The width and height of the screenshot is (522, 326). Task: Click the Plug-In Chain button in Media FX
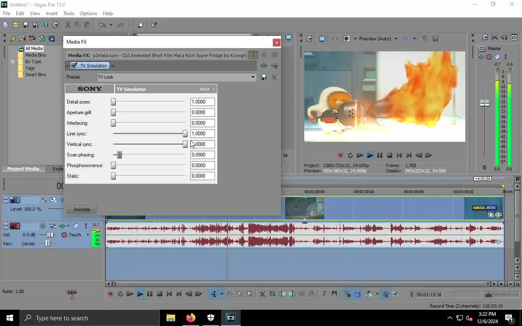(264, 66)
